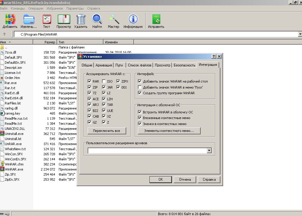Click the C:\Program Files\WinRAR address field
Image resolution: width=302 pixels, height=216 pixels.
pyautogui.click(x=156, y=34)
